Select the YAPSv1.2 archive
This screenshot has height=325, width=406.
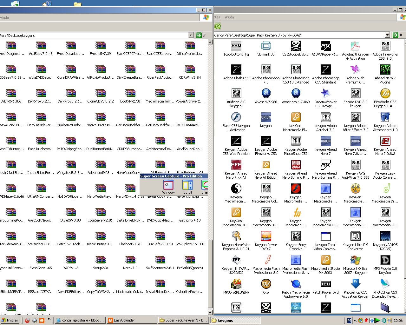(71, 260)
